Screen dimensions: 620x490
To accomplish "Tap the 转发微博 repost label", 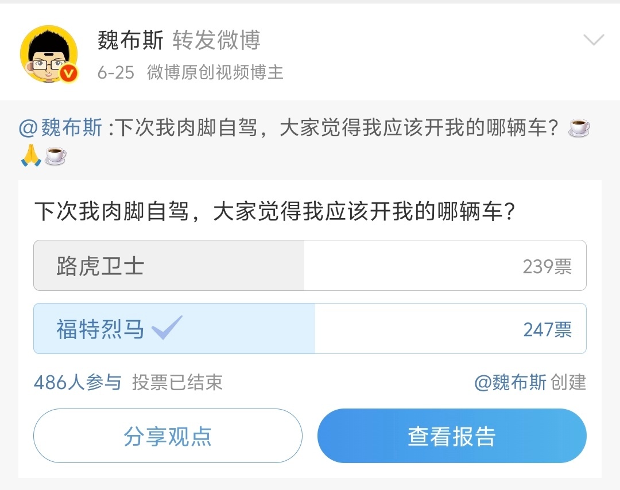I will coord(216,40).
